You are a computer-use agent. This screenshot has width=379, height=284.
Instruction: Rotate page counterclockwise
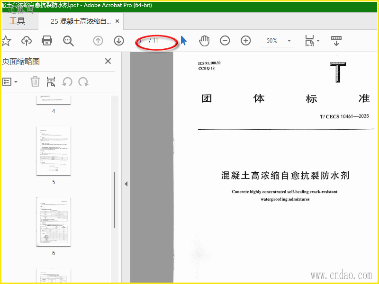[67, 82]
